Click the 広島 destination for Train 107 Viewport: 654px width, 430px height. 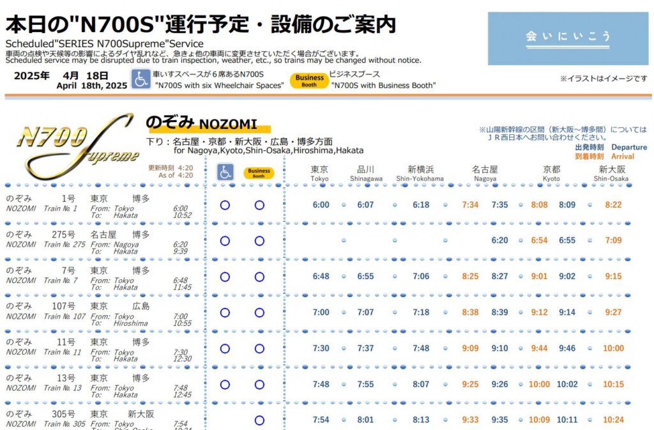point(141,306)
